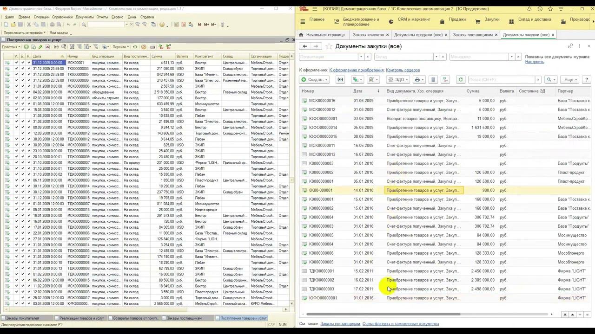The width and height of the screenshot is (595, 334).
Task: Open the Дт/Кт postings icon in left list toolbar
Action: tap(161, 47)
